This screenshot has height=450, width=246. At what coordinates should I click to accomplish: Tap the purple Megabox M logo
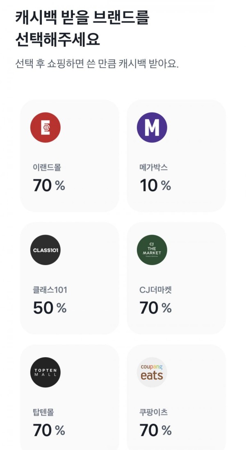(x=152, y=128)
